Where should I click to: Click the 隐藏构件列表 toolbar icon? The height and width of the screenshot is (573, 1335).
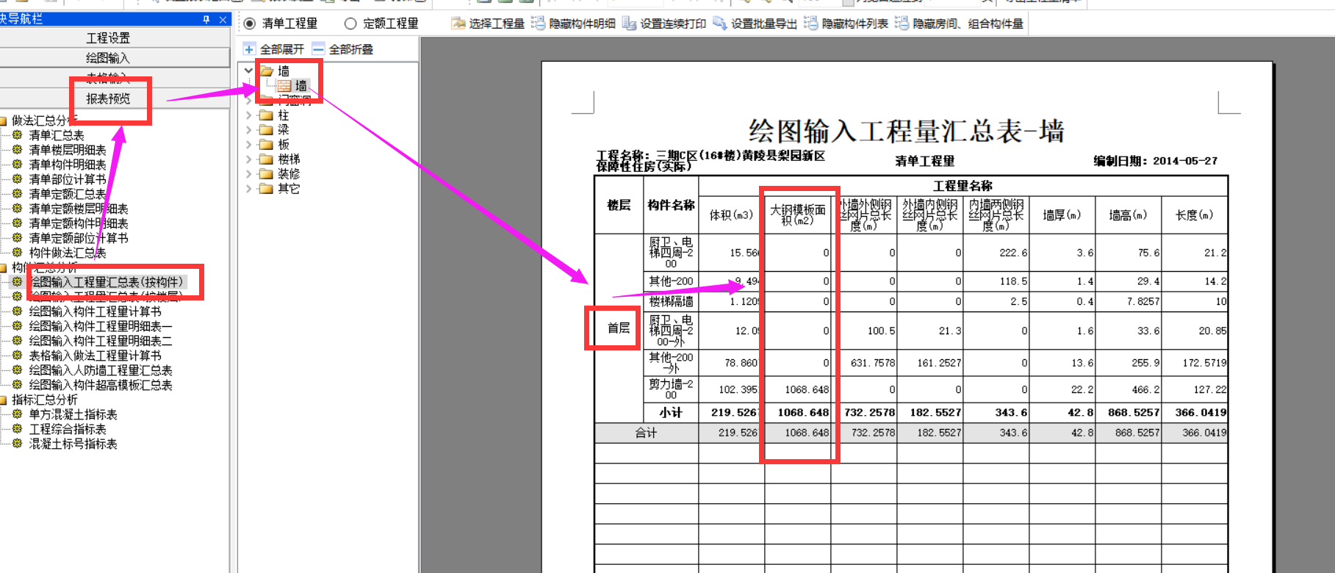[811, 24]
